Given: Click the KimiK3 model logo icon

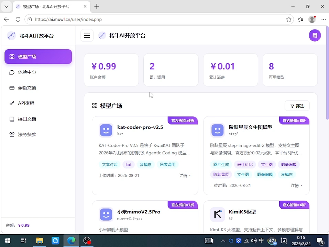Looking at the screenshot, I should tap(217, 214).
